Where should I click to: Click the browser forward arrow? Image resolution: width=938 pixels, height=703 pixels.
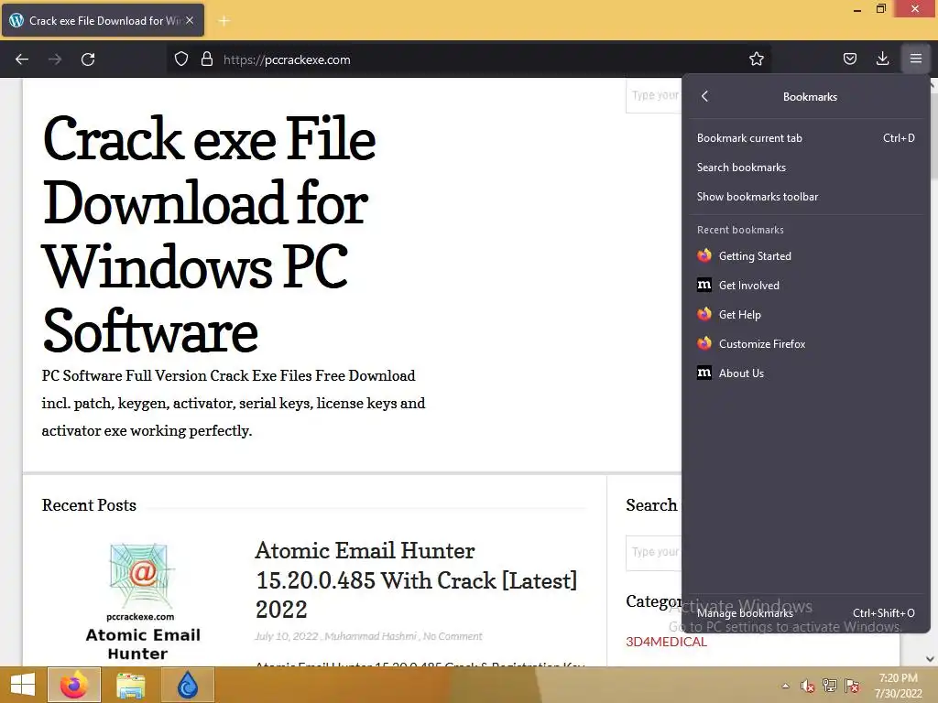click(x=55, y=59)
